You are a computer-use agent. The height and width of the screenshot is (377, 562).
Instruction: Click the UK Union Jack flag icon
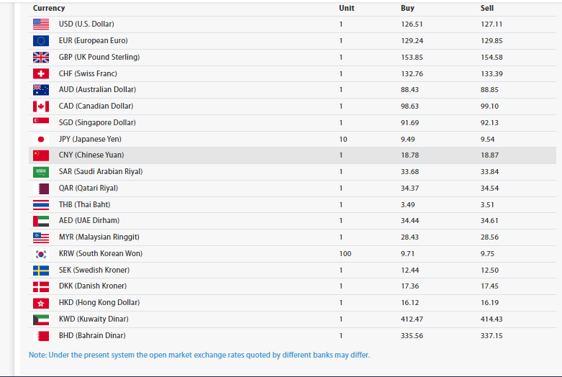(x=40, y=58)
